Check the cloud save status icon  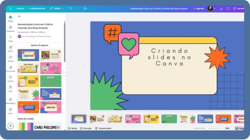click(x=85, y=8)
